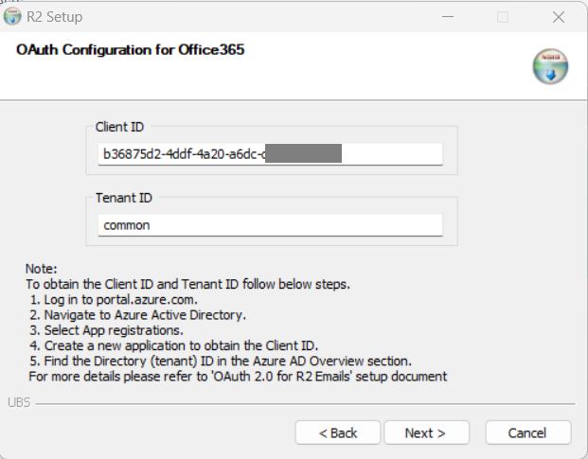Click the Client ID group label
Screen dimensions: 588x459
pos(119,126)
